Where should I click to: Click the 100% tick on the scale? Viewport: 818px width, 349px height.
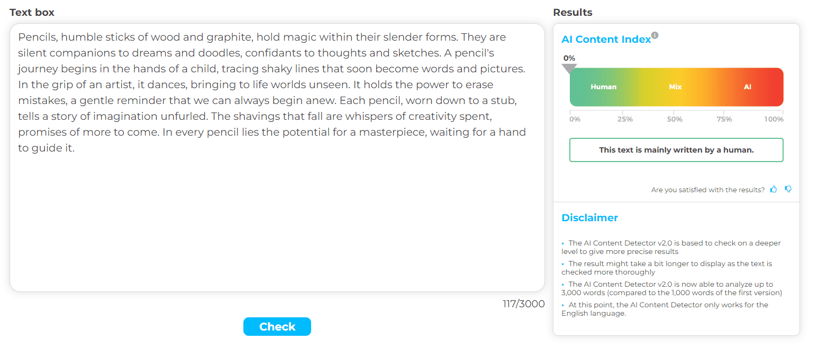pos(774,119)
